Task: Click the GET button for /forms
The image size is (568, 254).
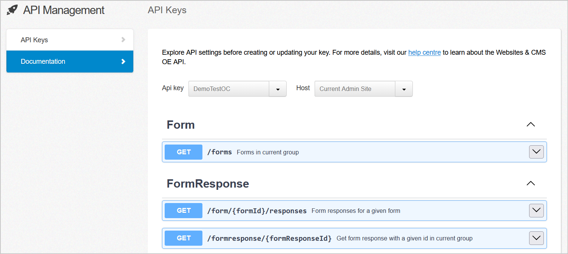Action: click(184, 152)
